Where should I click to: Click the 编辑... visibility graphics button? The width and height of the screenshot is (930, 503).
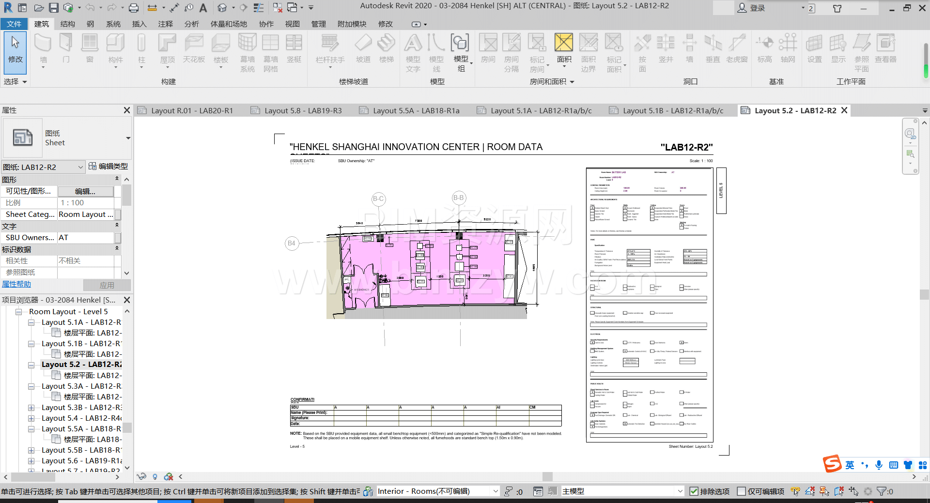click(85, 191)
